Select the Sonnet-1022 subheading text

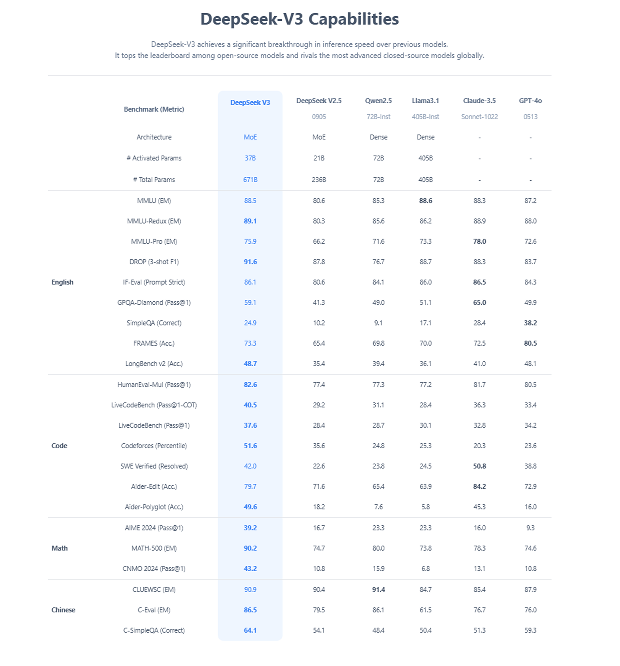click(x=479, y=117)
